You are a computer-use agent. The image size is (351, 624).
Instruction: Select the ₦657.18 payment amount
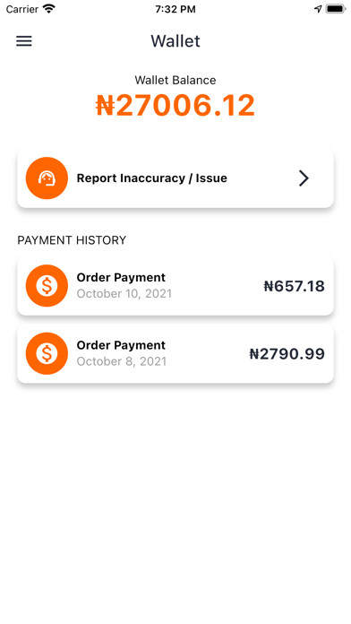[295, 286]
